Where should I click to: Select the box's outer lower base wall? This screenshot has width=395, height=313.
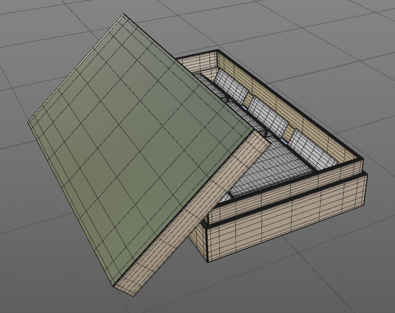[x=287, y=218]
